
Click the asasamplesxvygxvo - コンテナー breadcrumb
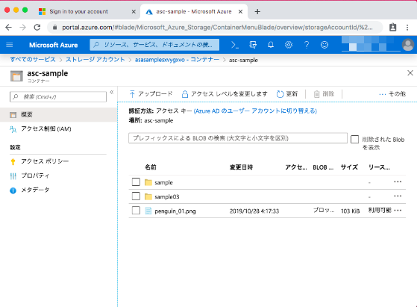tap(177, 60)
